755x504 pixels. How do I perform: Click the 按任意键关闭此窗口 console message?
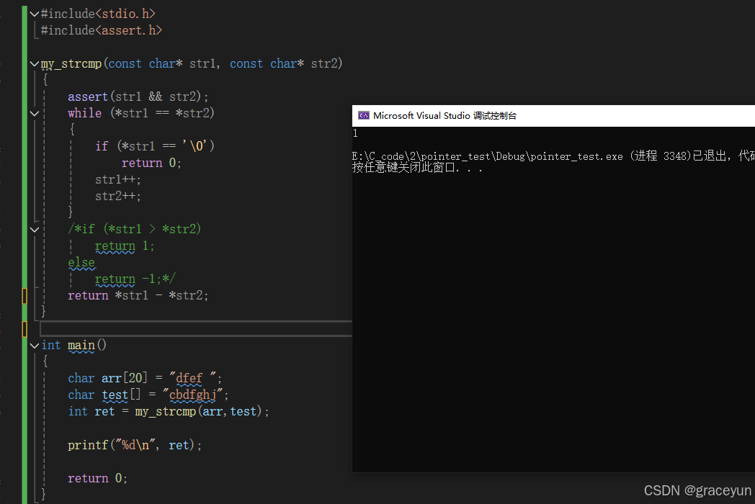[x=417, y=168]
